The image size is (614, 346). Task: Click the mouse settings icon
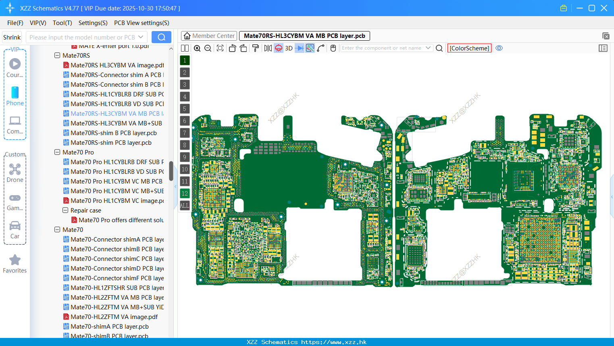click(333, 48)
